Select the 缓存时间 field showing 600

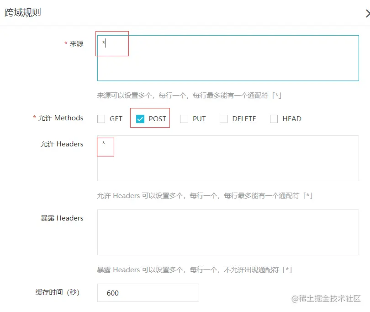point(148,293)
